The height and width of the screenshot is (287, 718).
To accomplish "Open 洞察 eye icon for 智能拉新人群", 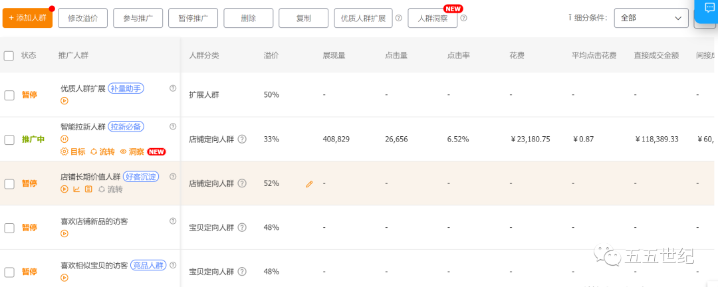I will 133,151.
